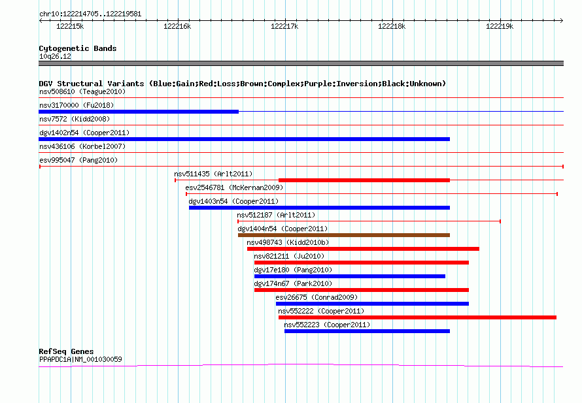Click the Cytogenetic Bands track title

tap(78, 48)
